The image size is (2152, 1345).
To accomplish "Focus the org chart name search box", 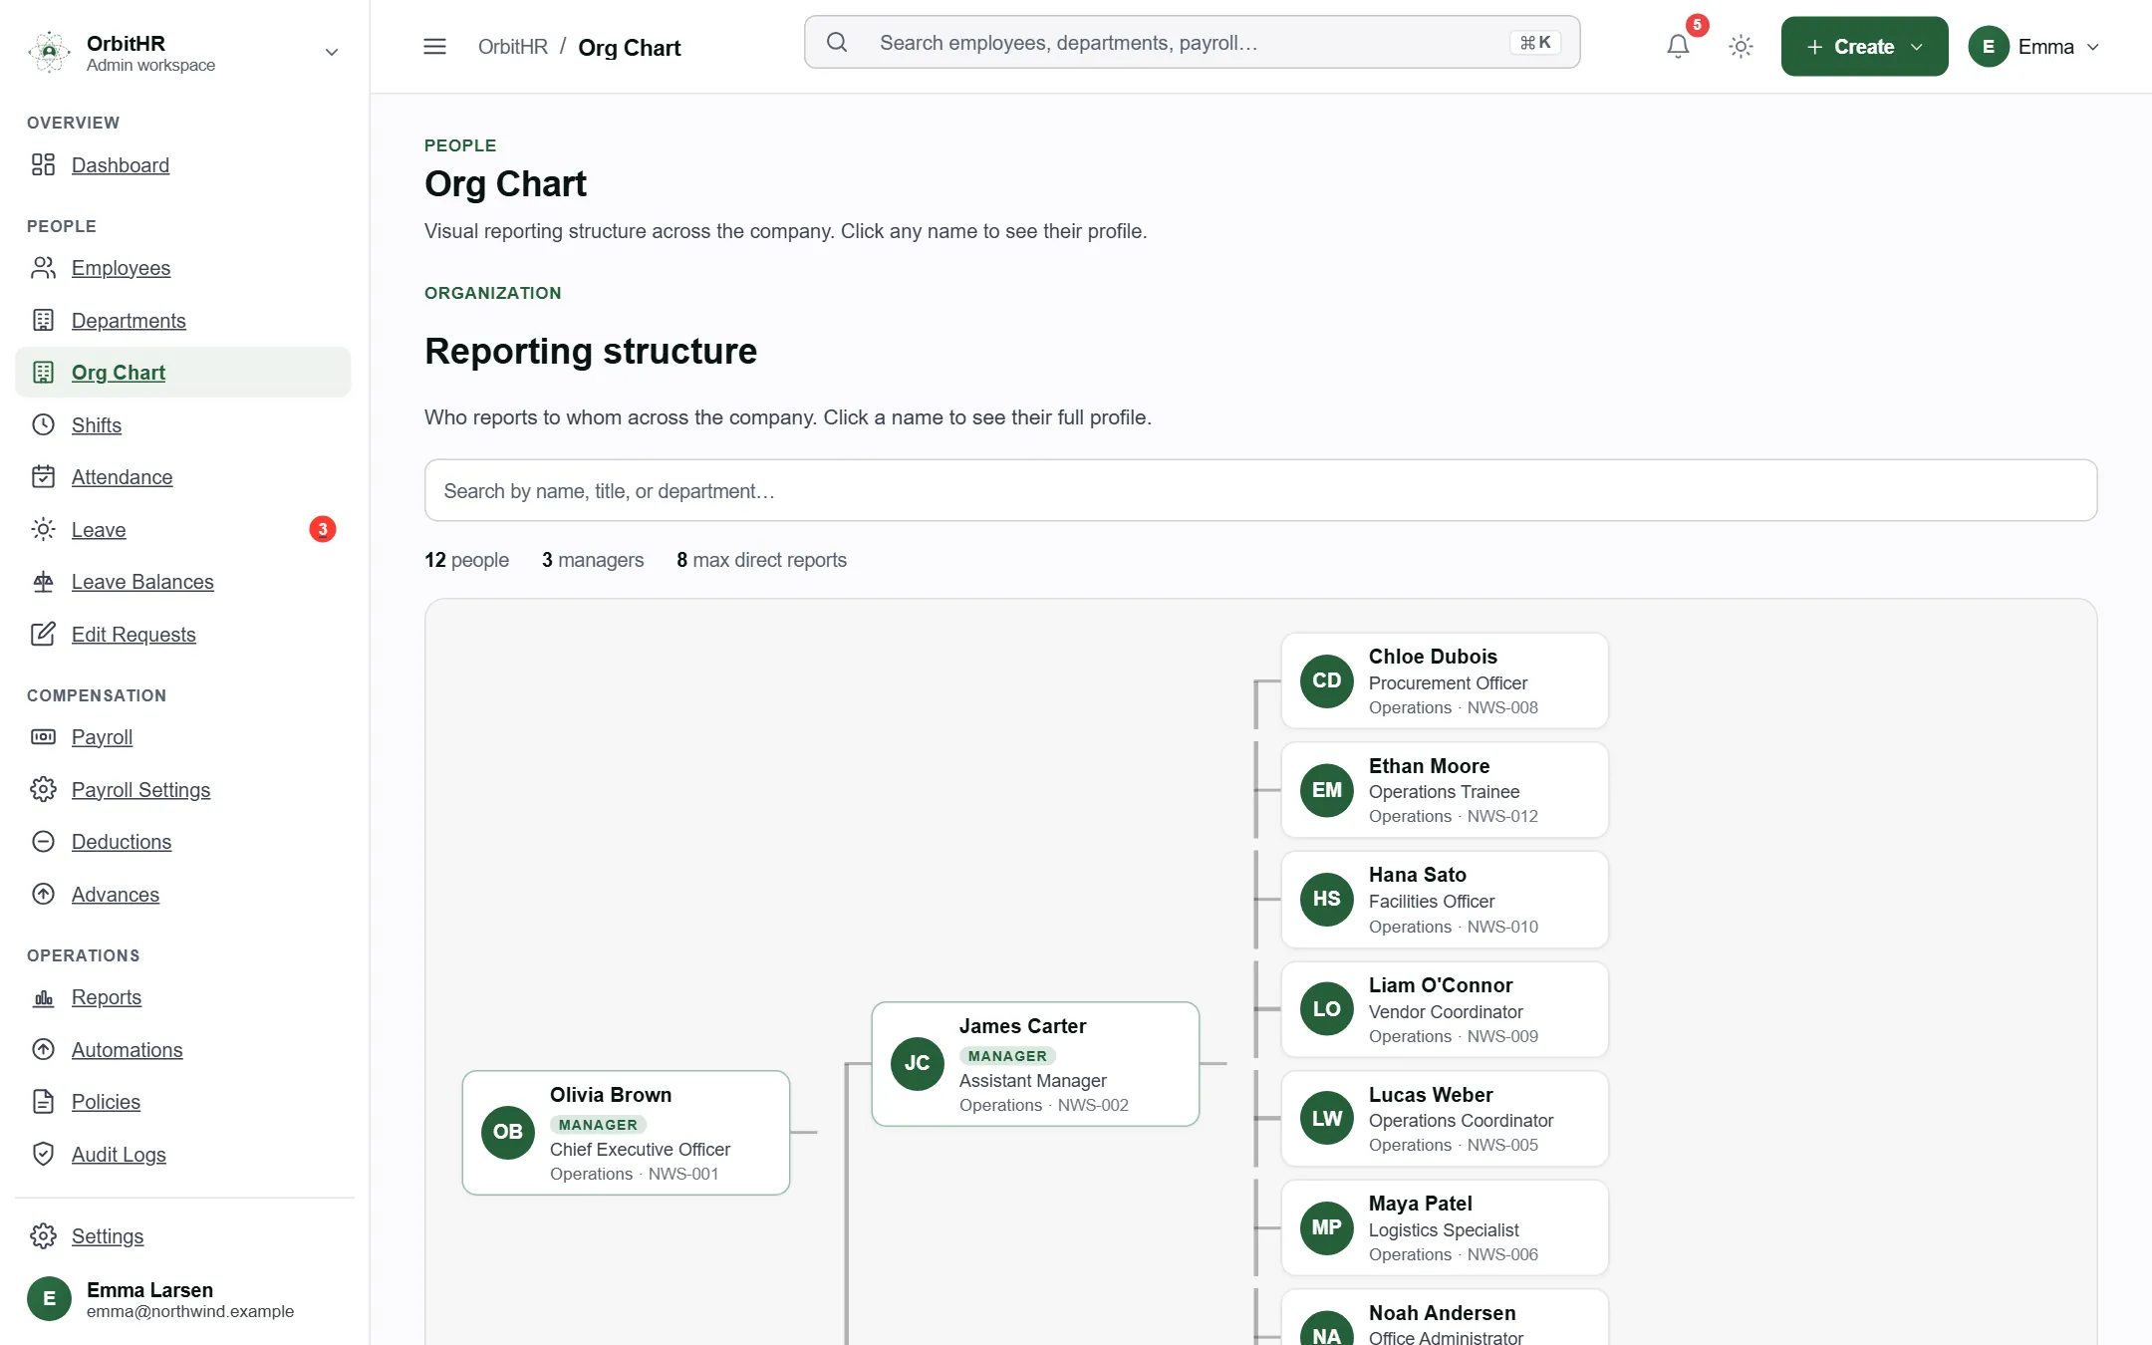I will 1260,490.
